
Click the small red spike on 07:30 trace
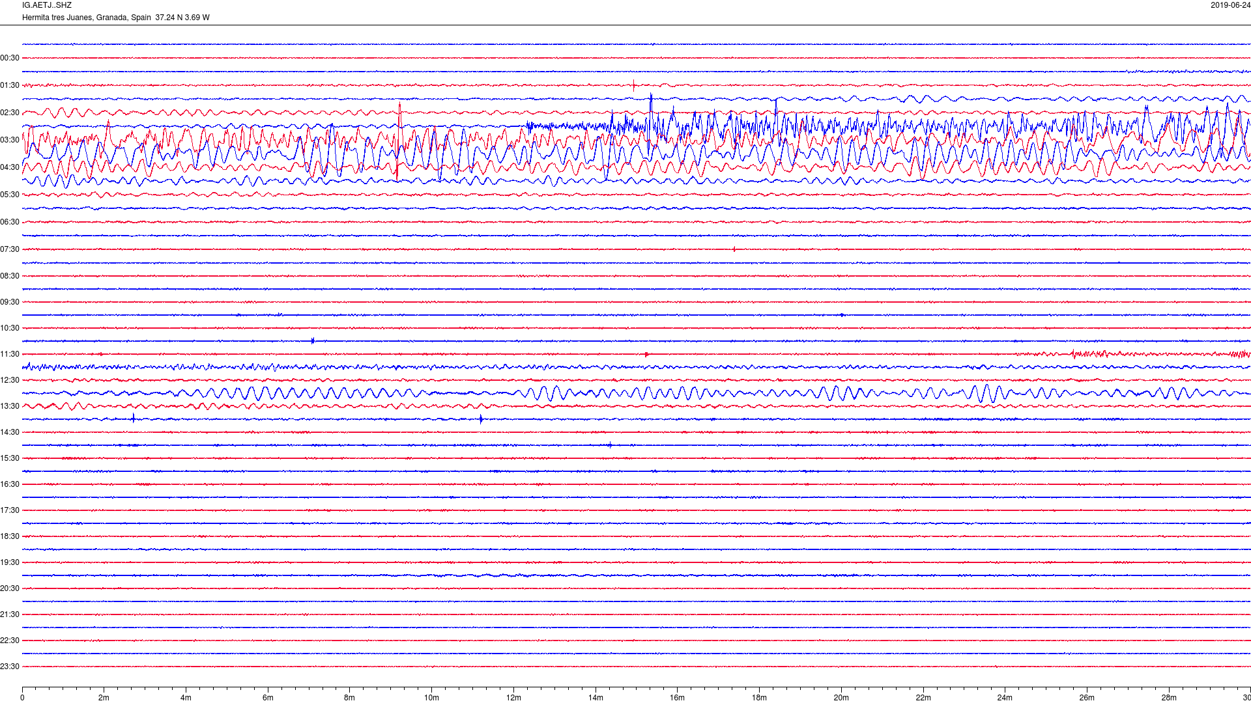click(x=734, y=249)
